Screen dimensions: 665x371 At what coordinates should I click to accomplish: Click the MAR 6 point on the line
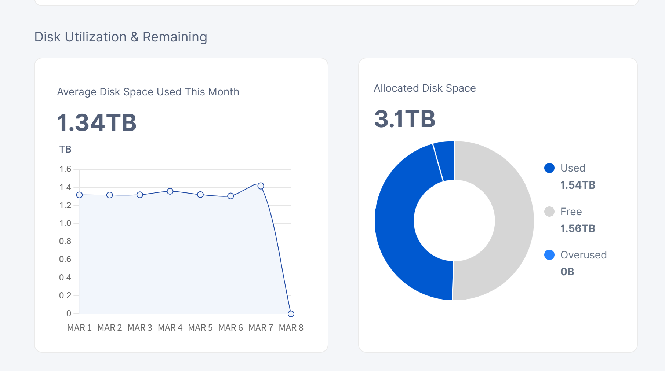[x=230, y=196]
